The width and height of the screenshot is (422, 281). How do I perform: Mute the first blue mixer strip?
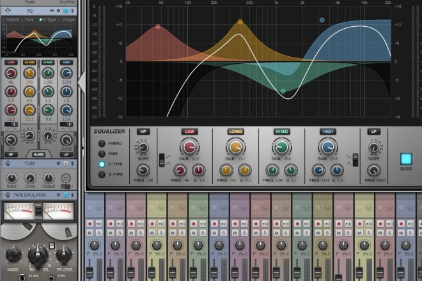pos(90,233)
